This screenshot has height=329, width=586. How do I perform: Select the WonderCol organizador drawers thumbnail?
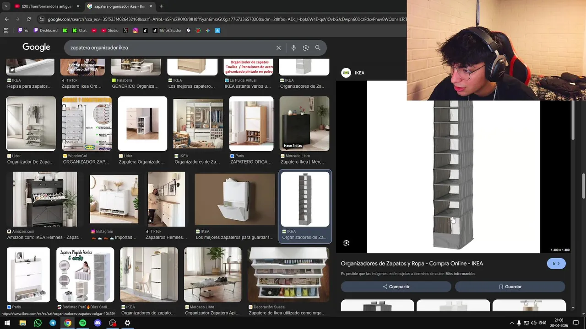(87, 123)
